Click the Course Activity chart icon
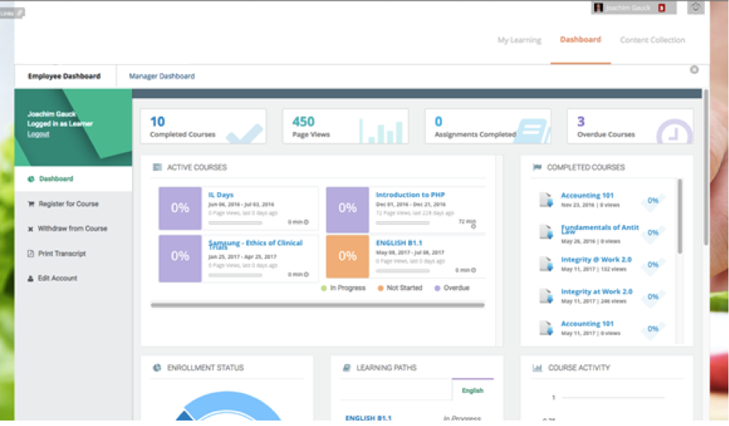Screen dimensions: 729x426 pos(537,368)
